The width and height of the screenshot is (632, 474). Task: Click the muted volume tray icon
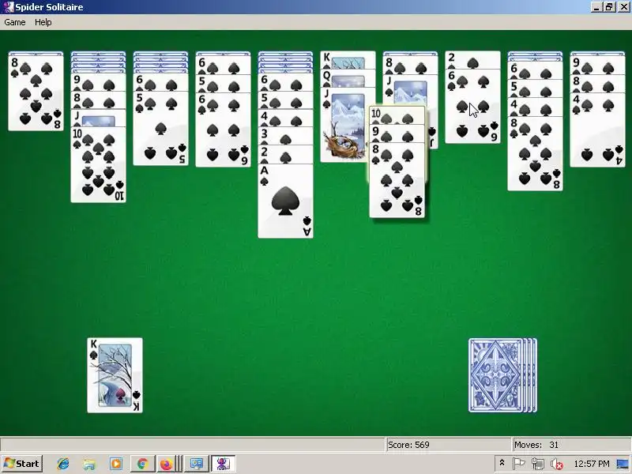(556, 464)
